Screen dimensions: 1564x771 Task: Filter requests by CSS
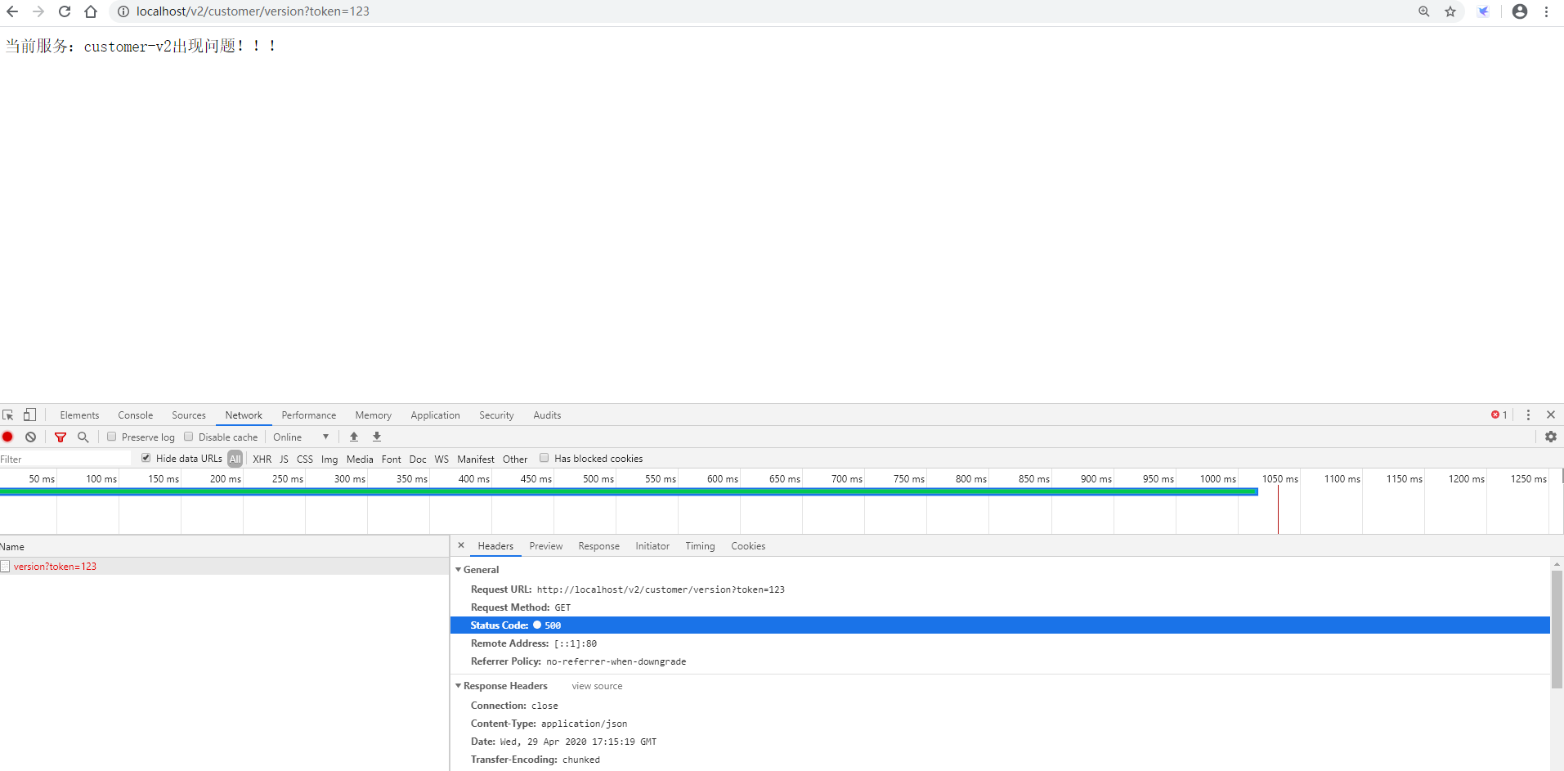[x=305, y=459]
